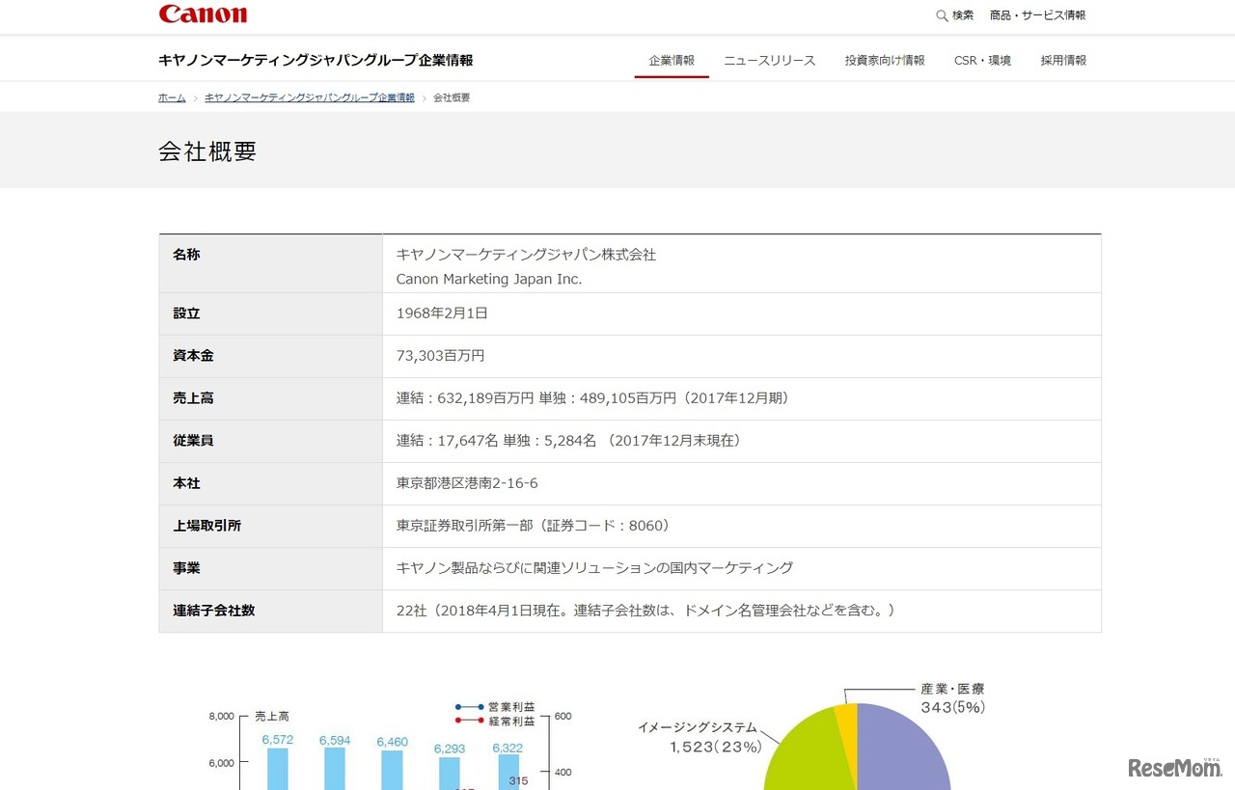Viewport: 1235px width, 790px height.
Task: Click the bold site title in the header
Action: (316, 60)
